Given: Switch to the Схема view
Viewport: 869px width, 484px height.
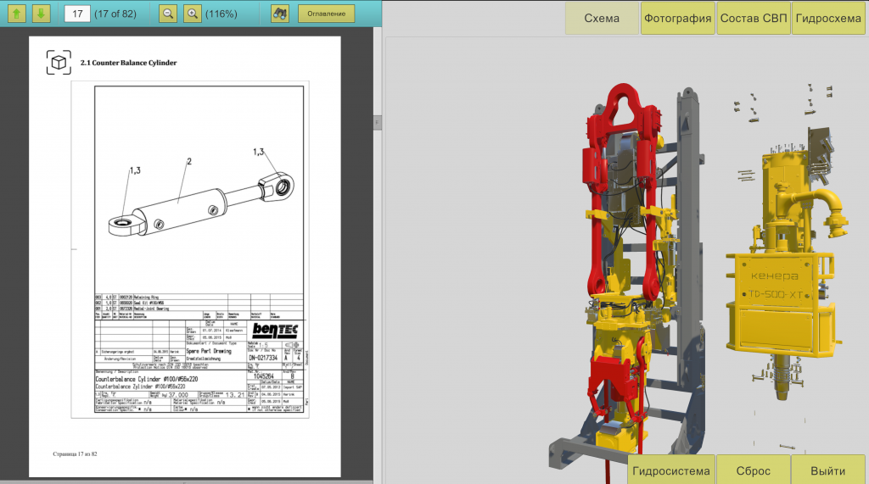Looking at the screenshot, I should (602, 19).
